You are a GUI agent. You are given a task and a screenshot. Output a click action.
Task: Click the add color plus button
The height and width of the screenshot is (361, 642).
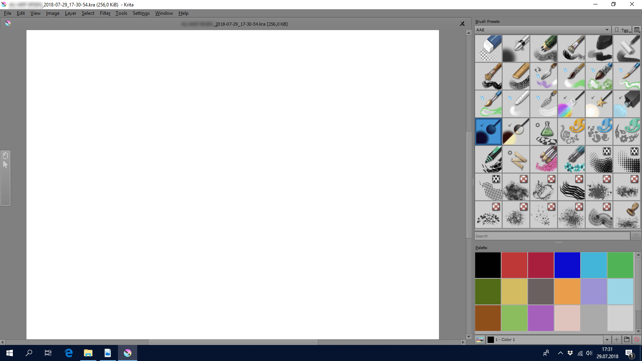point(617,340)
